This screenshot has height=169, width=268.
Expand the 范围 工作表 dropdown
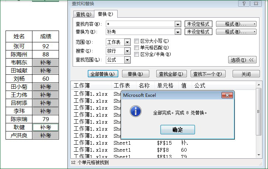click(x=127, y=42)
